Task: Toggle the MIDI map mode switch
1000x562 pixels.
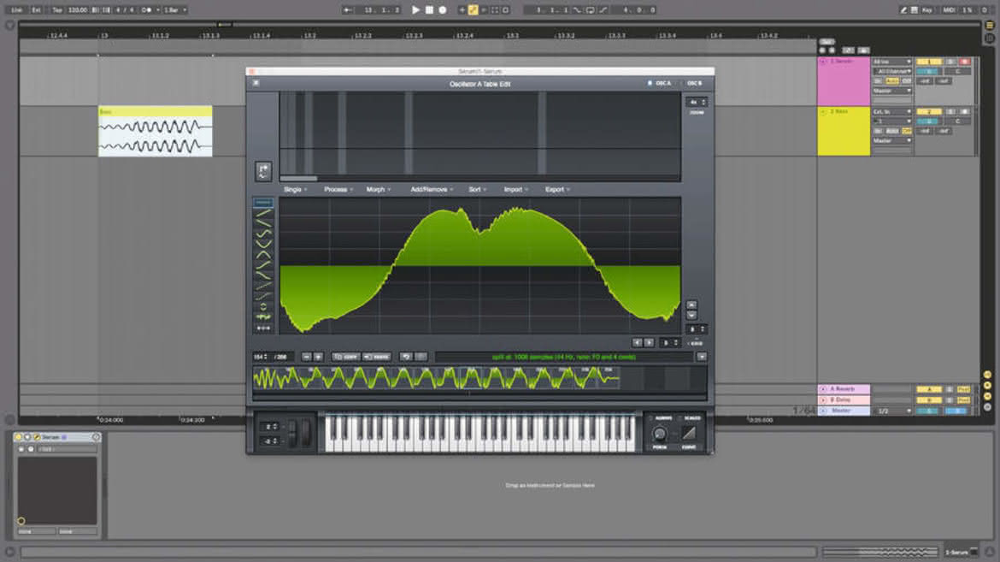Action: click(949, 9)
